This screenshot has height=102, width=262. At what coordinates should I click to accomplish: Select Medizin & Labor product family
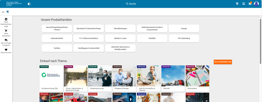click(x=120, y=38)
